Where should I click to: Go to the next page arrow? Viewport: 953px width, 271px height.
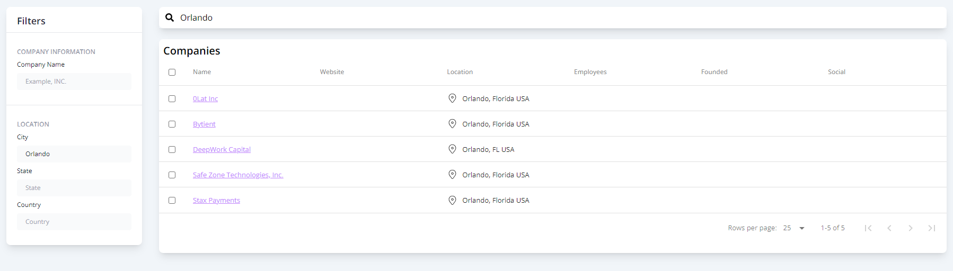pyautogui.click(x=910, y=228)
